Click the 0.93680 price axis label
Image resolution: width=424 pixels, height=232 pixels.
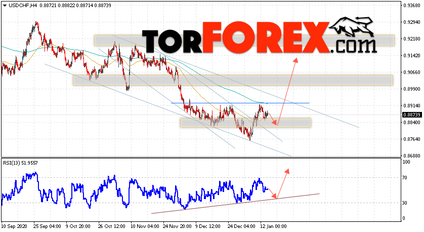click(x=412, y=6)
